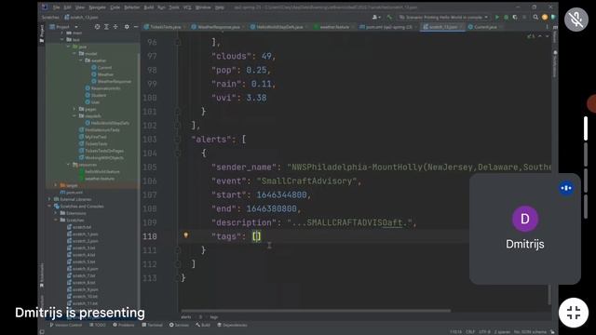Click CRLF line separator in status bar
The width and height of the screenshot is (596, 335).
coord(470,332)
